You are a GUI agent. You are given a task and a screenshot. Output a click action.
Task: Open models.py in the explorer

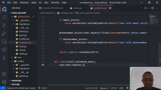[x=24, y=39]
